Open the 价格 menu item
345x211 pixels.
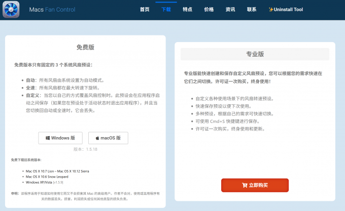point(209,10)
